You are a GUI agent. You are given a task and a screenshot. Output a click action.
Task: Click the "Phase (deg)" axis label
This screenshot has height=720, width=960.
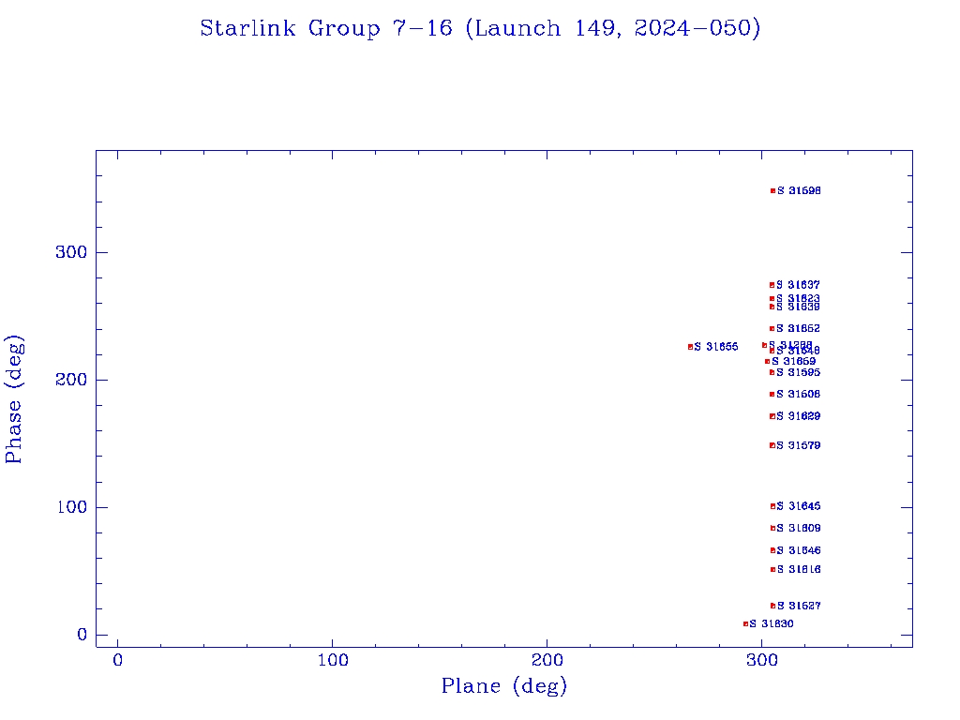pyautogui.click(x=14, y=399)
